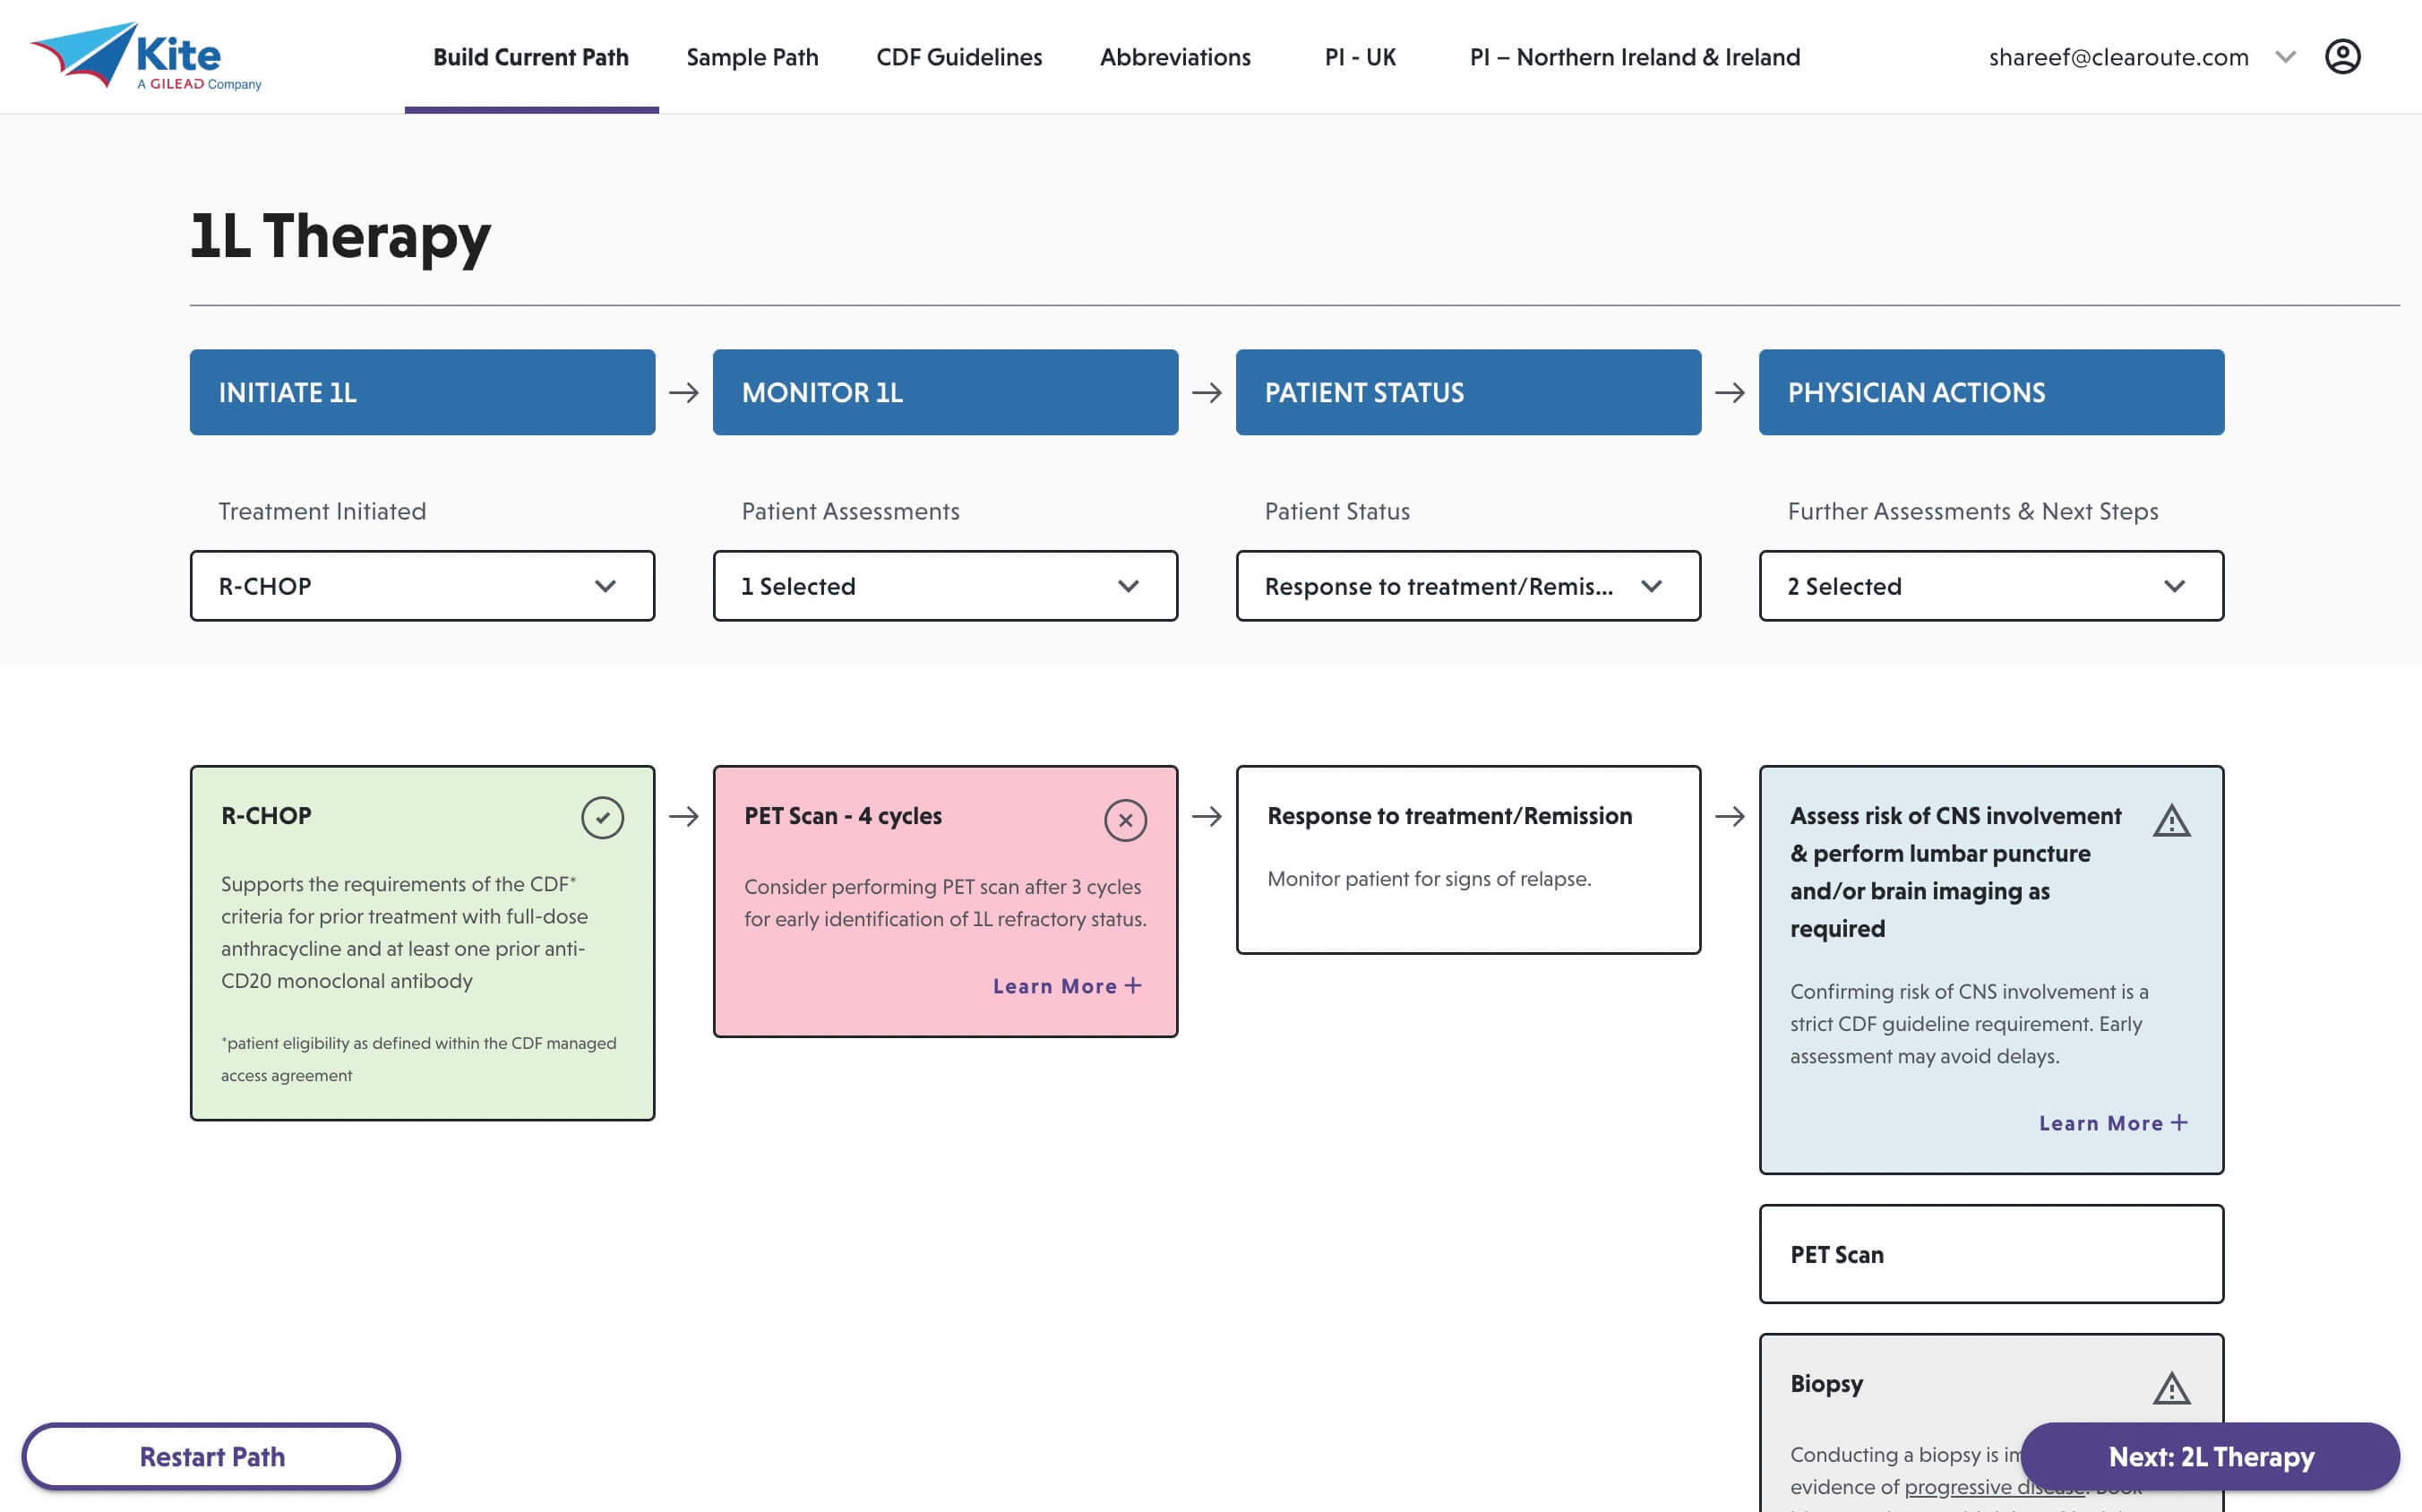Open the Patient Status dropdown
Viewport: 2422px width, 1512px height.
(1468, 586)
